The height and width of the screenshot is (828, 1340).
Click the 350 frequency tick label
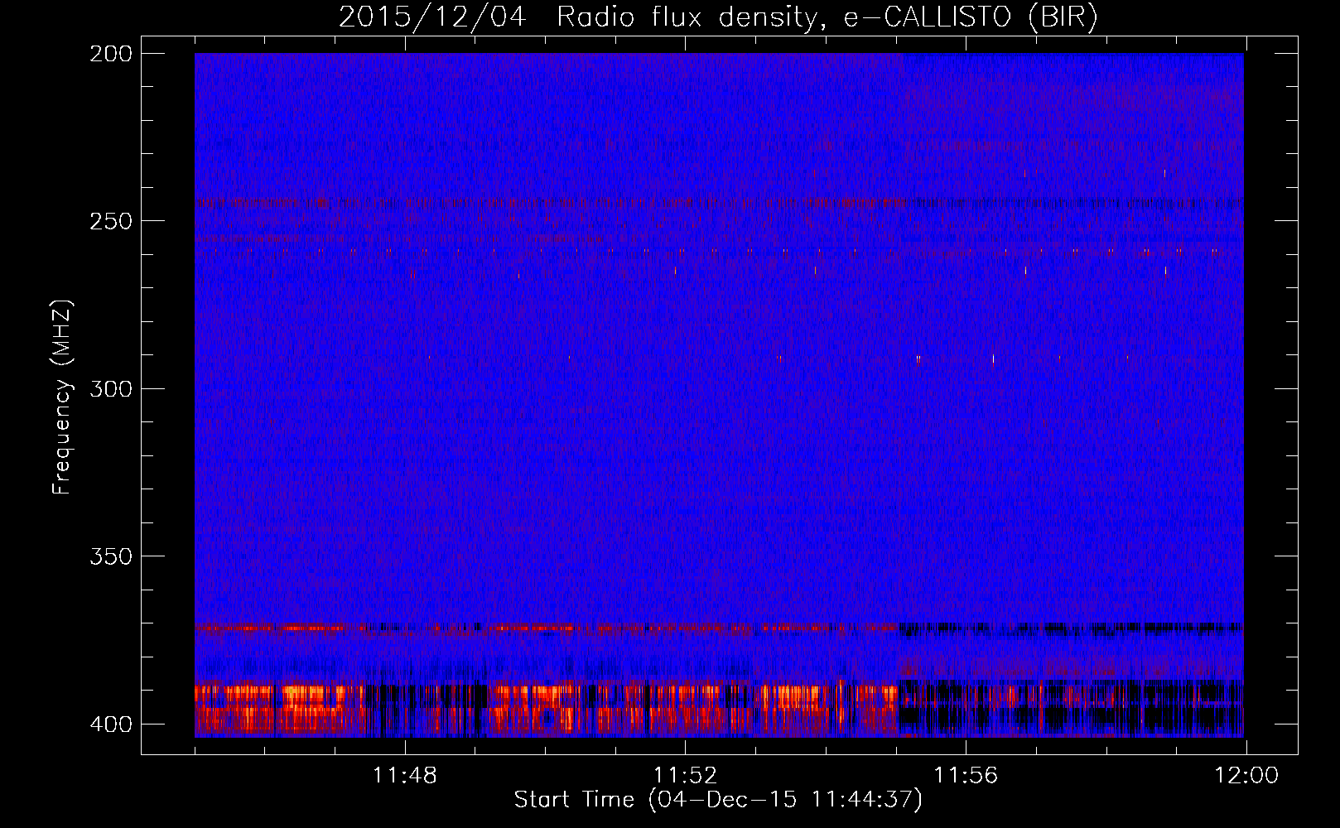point(110,556)
